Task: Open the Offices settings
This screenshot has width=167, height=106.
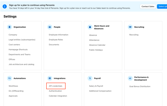Action: pyautogui.click(x=12, y=59)
